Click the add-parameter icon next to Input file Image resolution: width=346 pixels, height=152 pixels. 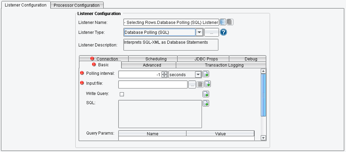207,84
